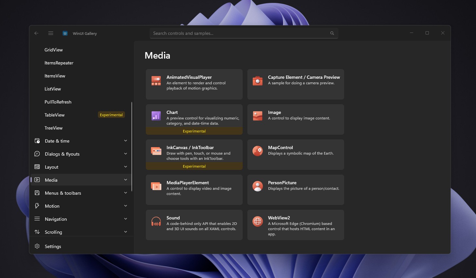Screen dimensions: 476x278
Task: Click the Settings gear icon
Action: pyautogui.click(x=37, y=246)
